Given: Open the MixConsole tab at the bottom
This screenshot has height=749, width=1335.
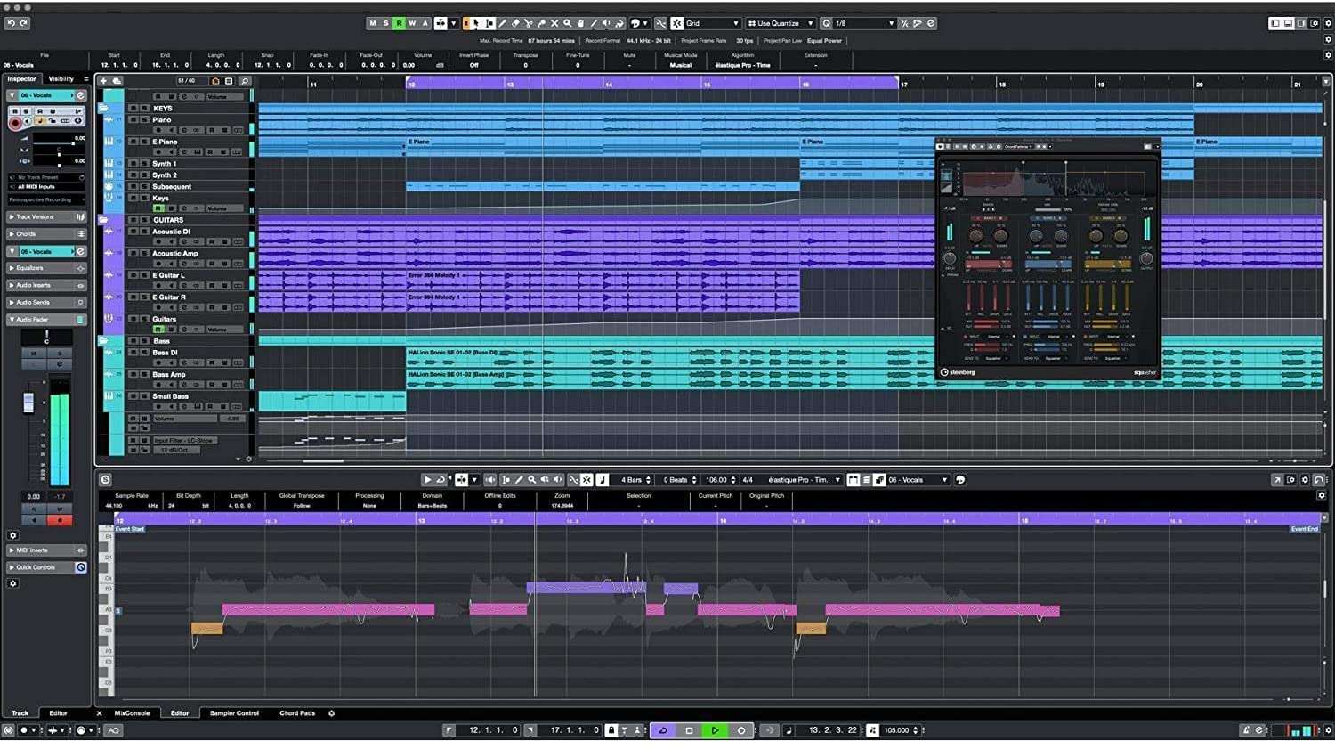Looking at the screenshot, I should (132, 712).
